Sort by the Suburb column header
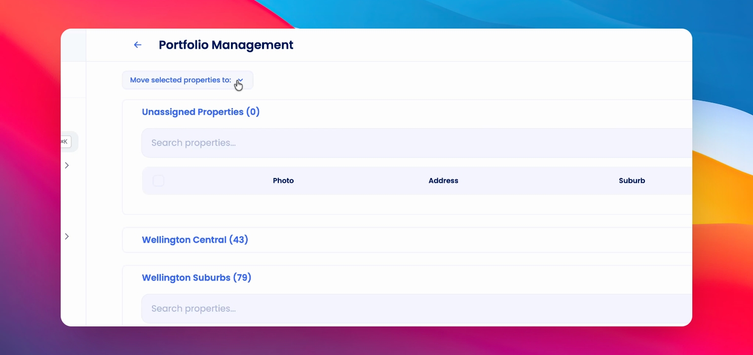The width and height of the screenshot is (753, 355). (x=632, y=180)
